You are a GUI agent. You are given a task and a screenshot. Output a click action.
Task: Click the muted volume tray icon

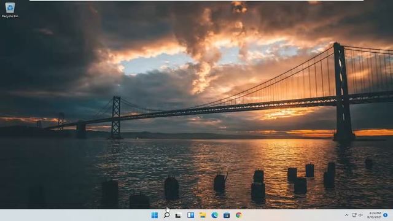coord(360,215)
